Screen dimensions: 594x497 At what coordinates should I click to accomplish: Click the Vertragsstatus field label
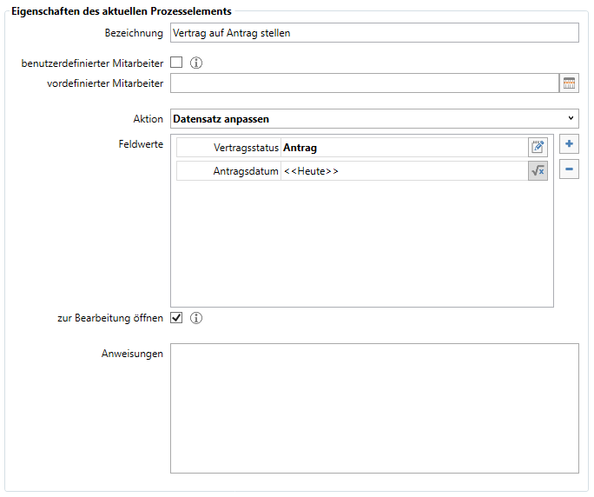click(246, 148)
